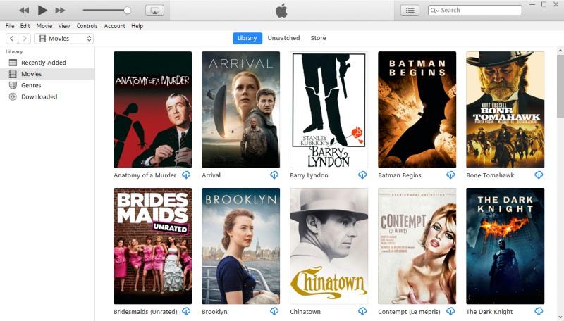Open the AirPlay output icon
Screen dimensions: 564x321
[154, 11]
